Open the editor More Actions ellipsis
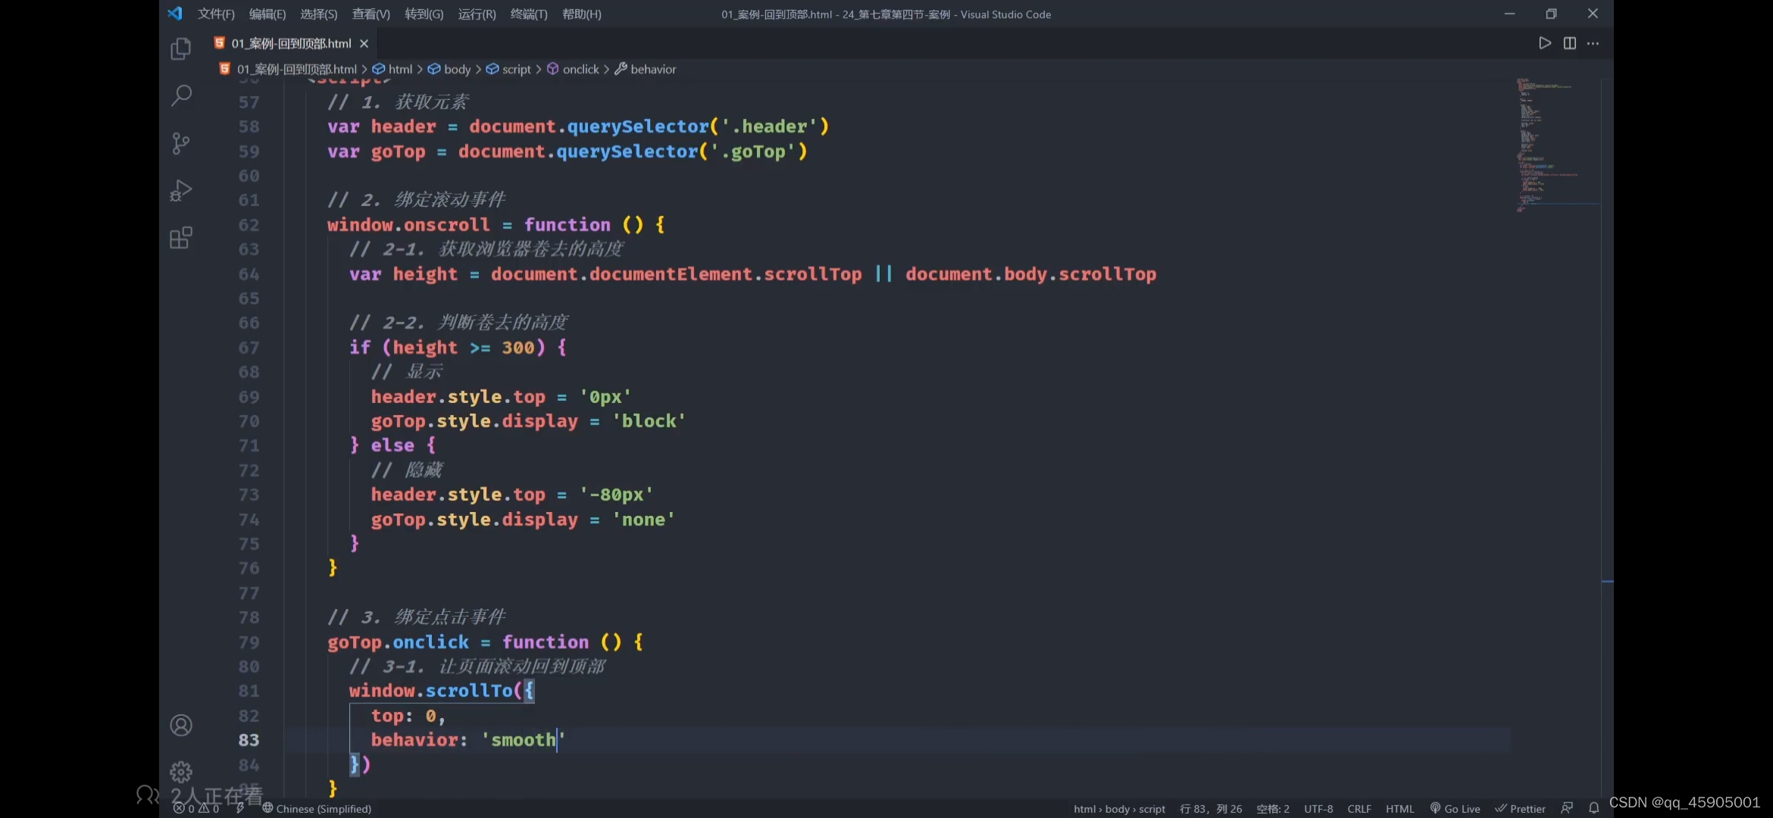Image resolution: width=1773 pixels, height=818 pixels. click(1593, 43)
